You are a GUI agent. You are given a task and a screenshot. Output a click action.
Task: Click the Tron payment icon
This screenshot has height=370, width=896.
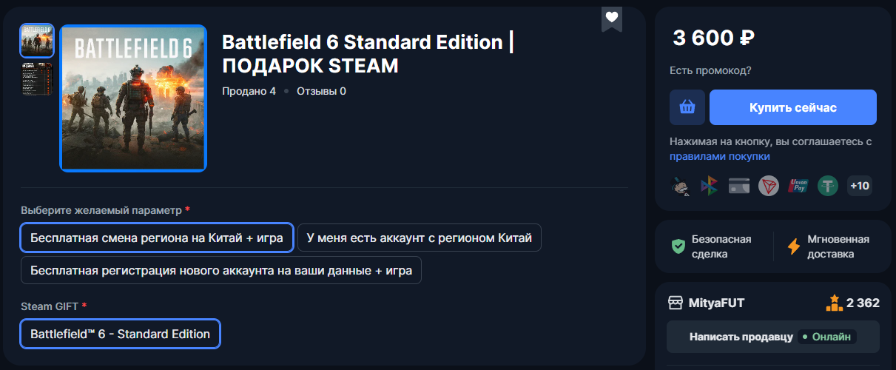tap(769, 186)
